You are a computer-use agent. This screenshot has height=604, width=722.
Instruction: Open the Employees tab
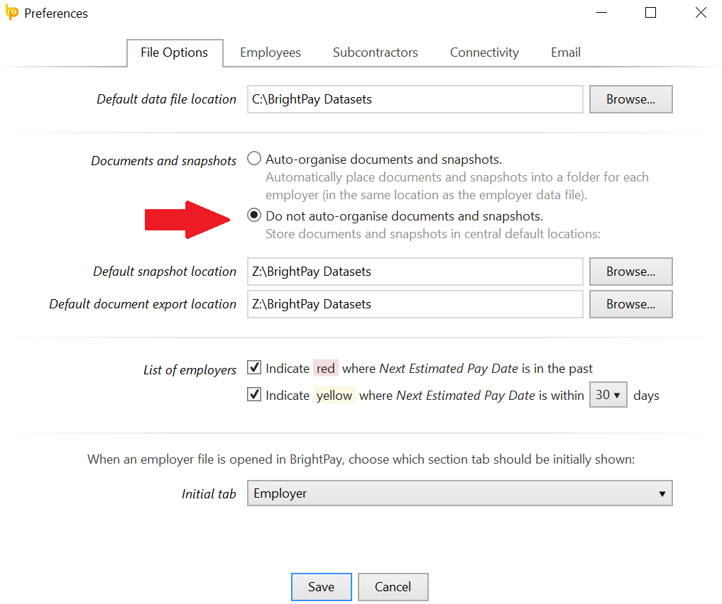click(270, 53)
